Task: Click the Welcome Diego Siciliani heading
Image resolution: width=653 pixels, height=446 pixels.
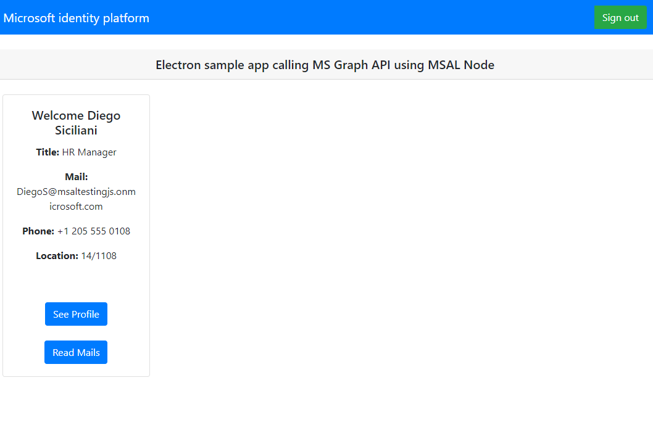Action: pos(76,123)
